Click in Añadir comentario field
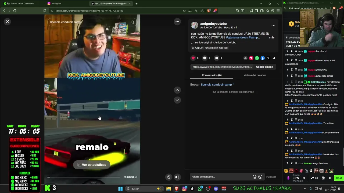Viewport: 344px width, 193px height. click(221, 177)
